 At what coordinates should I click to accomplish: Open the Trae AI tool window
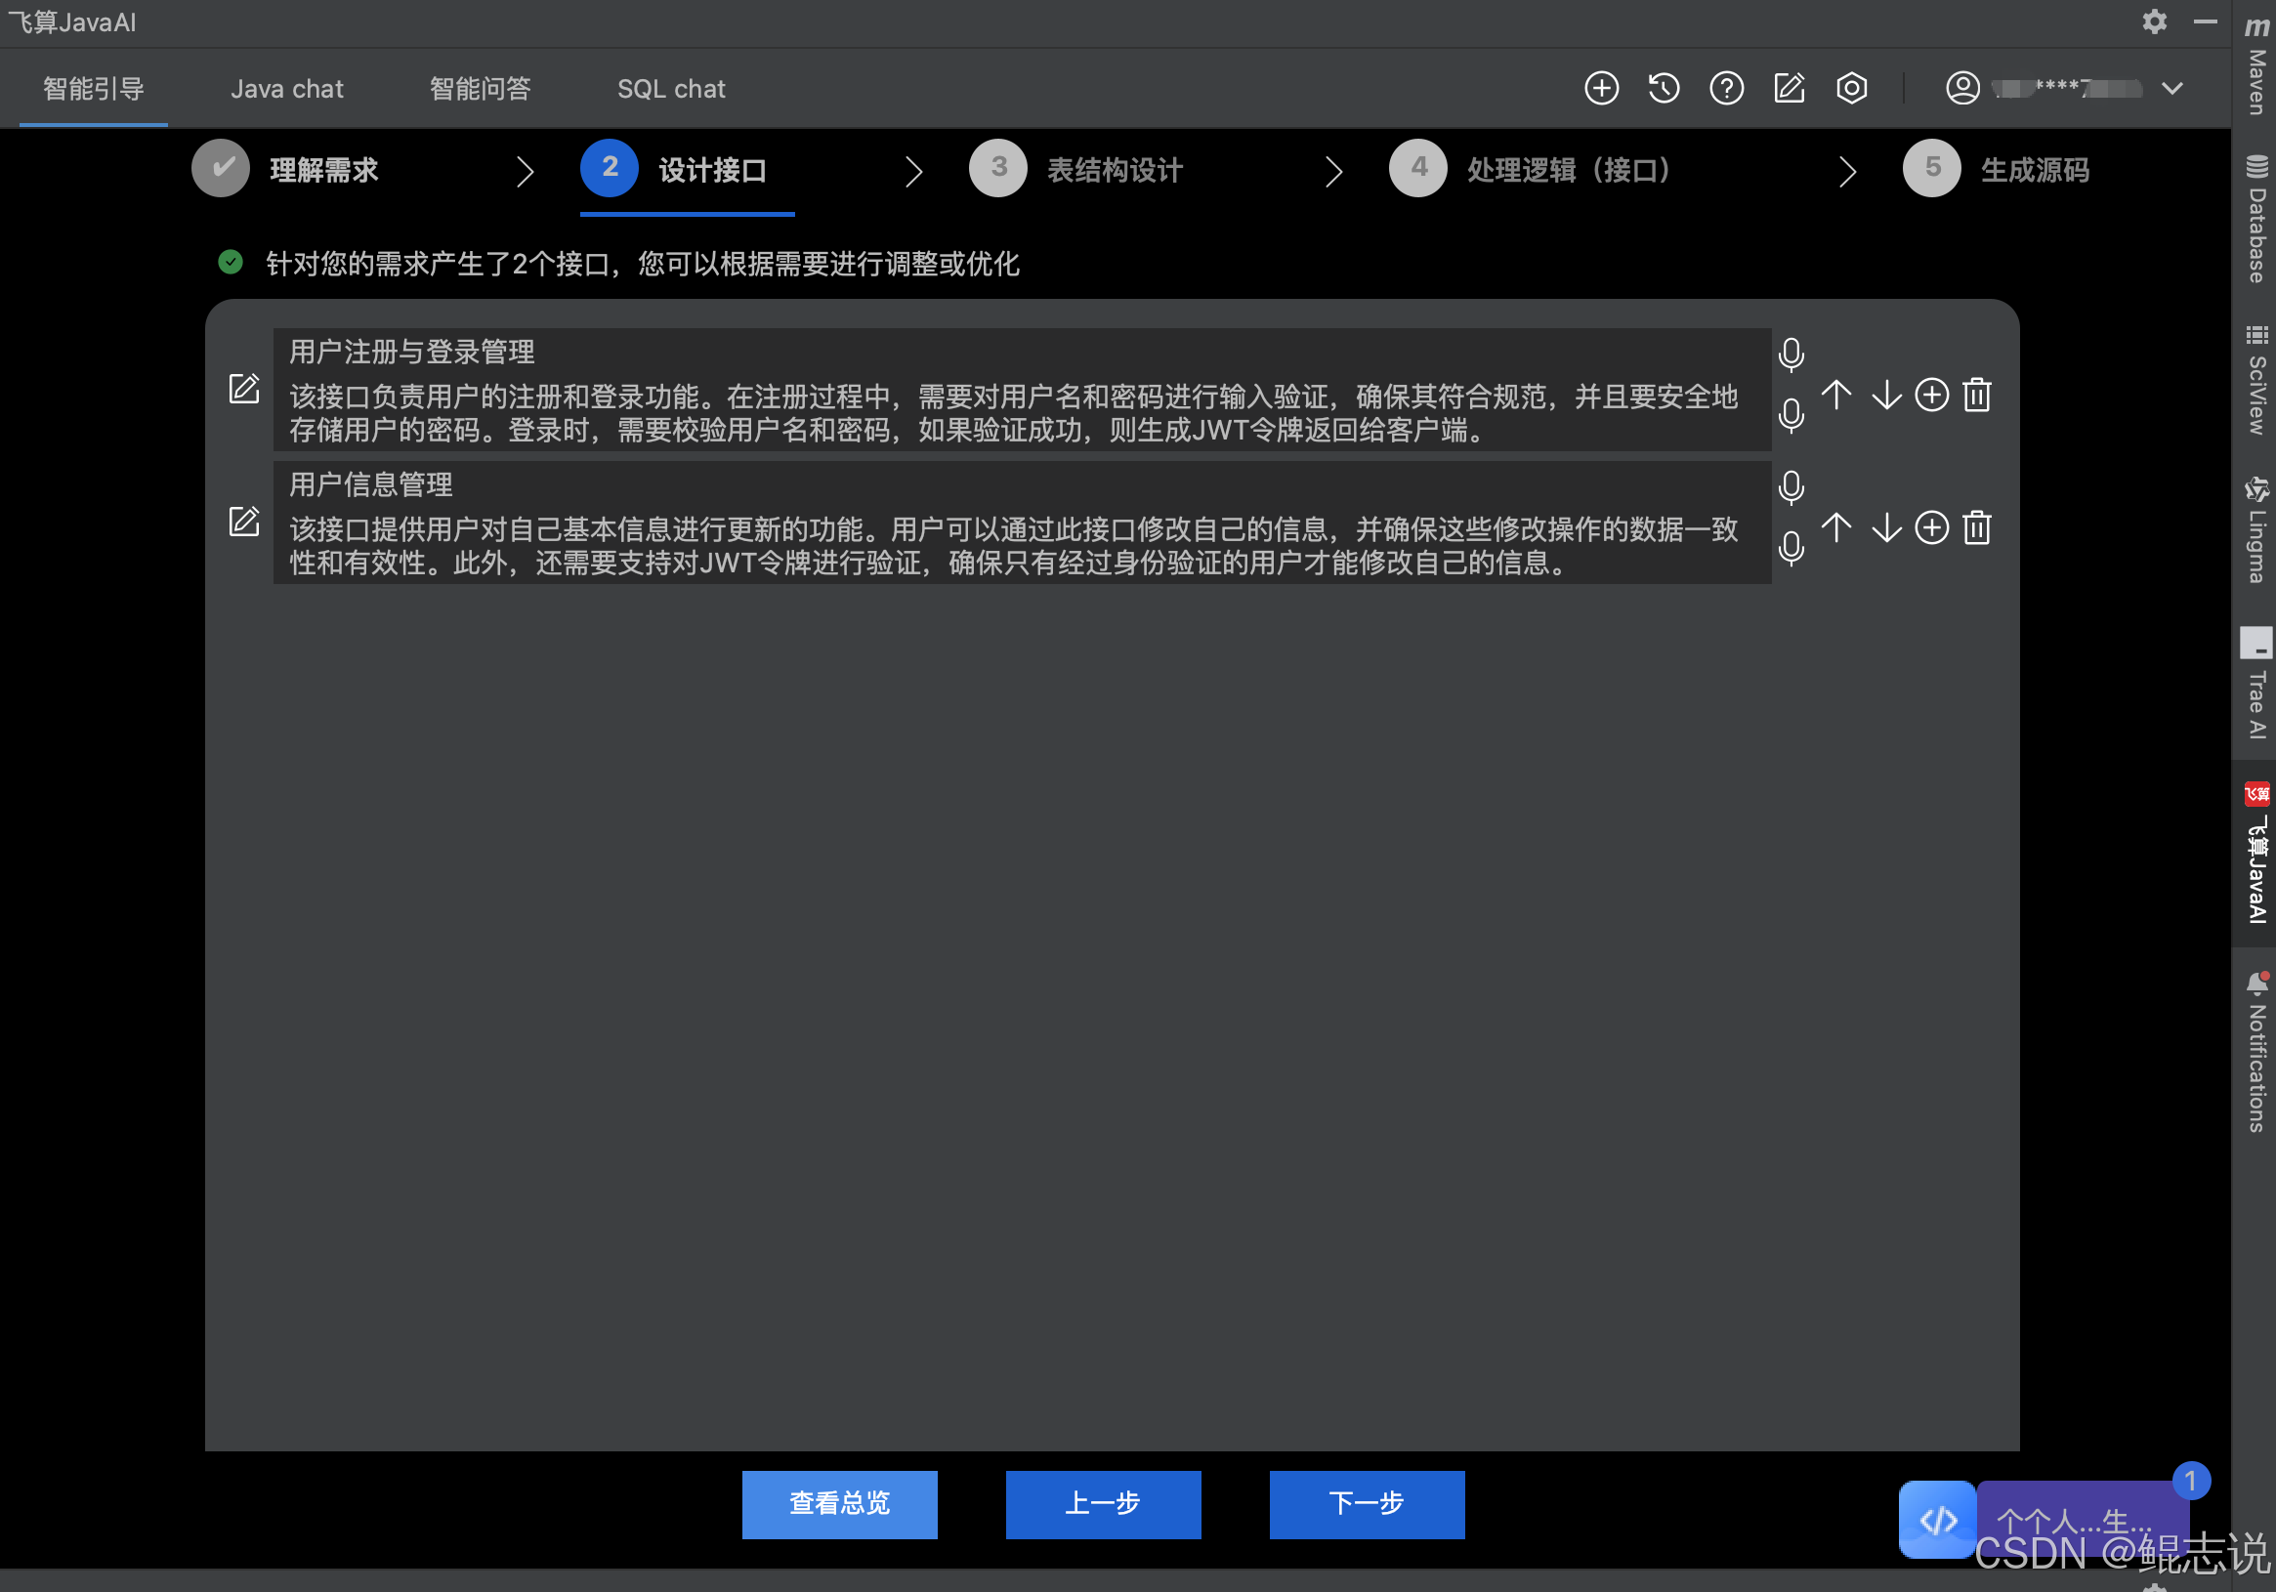(x=2255, y=684)
